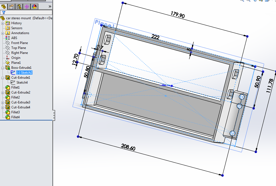Select Plane1 in the feature tree
The image size is (276, 186).
tap(16, 63)
